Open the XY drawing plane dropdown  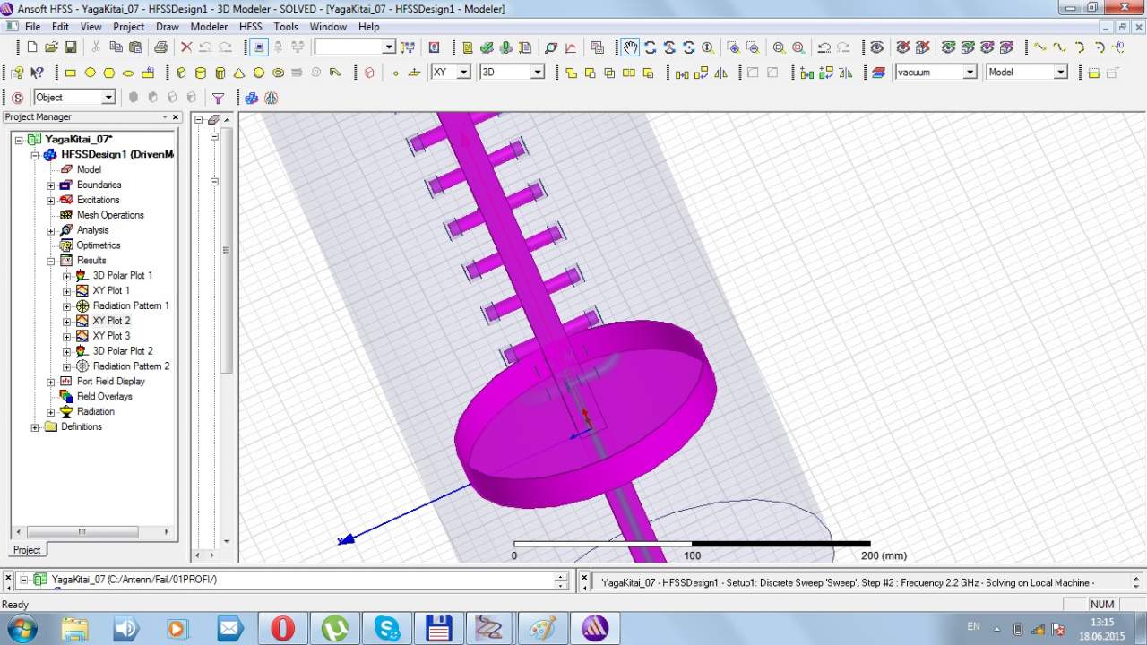[463, 73]
